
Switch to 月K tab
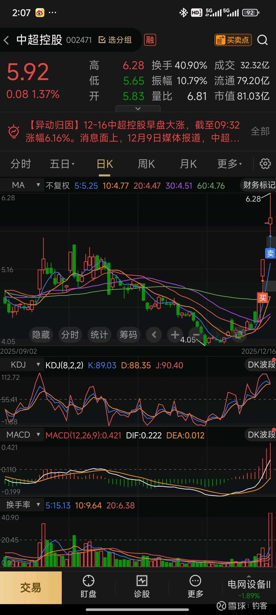point(188,163)
